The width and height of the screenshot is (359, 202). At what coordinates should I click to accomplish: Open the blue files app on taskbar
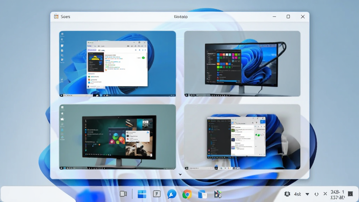(x=202, y=194)
